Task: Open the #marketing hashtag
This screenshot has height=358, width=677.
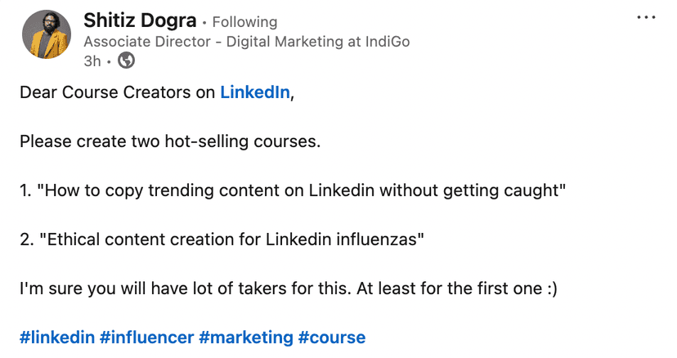Action: pyautogui.click(x=246, y=337)
